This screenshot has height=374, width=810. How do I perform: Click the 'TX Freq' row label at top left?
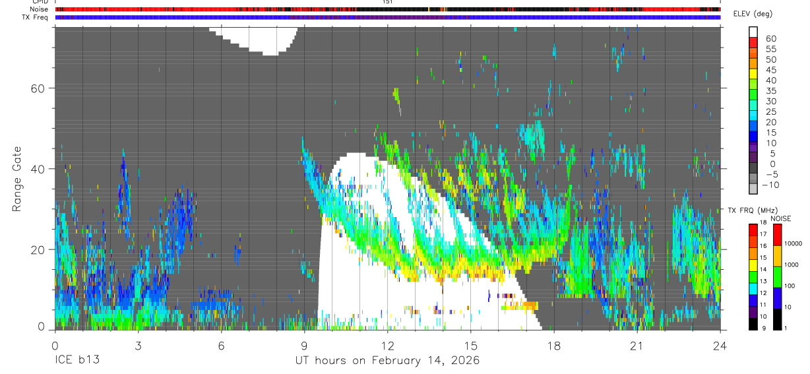coord(36,17)
